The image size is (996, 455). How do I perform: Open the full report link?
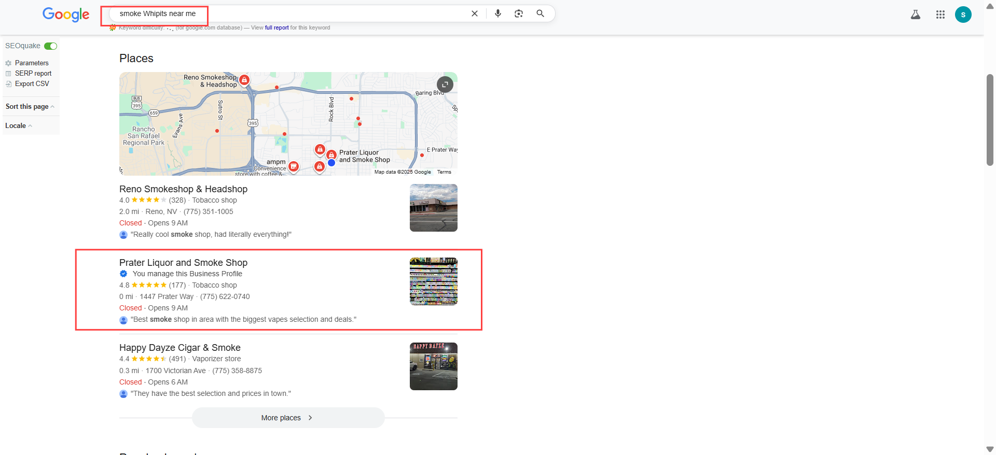point(276,28)
